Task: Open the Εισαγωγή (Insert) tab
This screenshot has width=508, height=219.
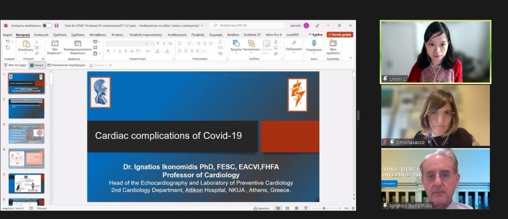Action: click(41, 35)
